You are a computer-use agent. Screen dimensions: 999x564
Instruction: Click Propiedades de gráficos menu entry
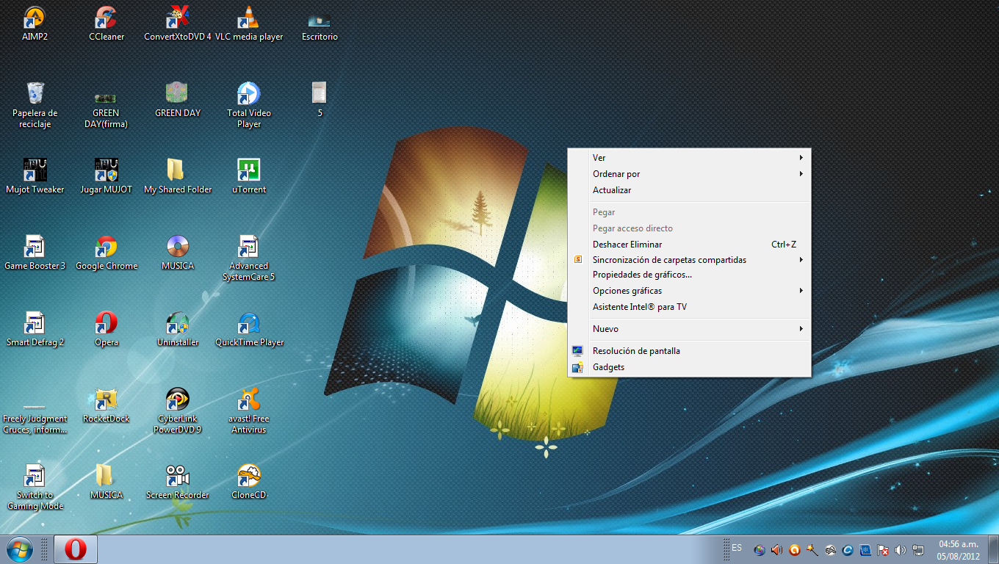pyautogui.click(x=642, y=275)
